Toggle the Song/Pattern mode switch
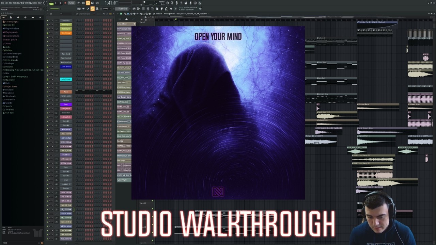436x245 pixels. 51,3
